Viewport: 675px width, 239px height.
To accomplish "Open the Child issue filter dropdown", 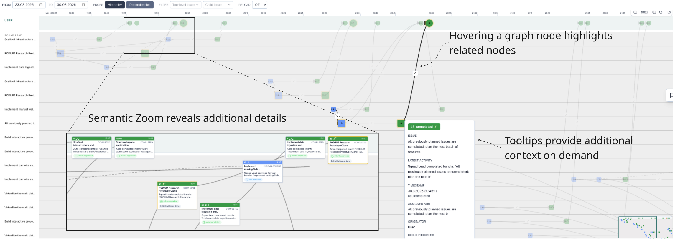I will (x=218, y=5).
